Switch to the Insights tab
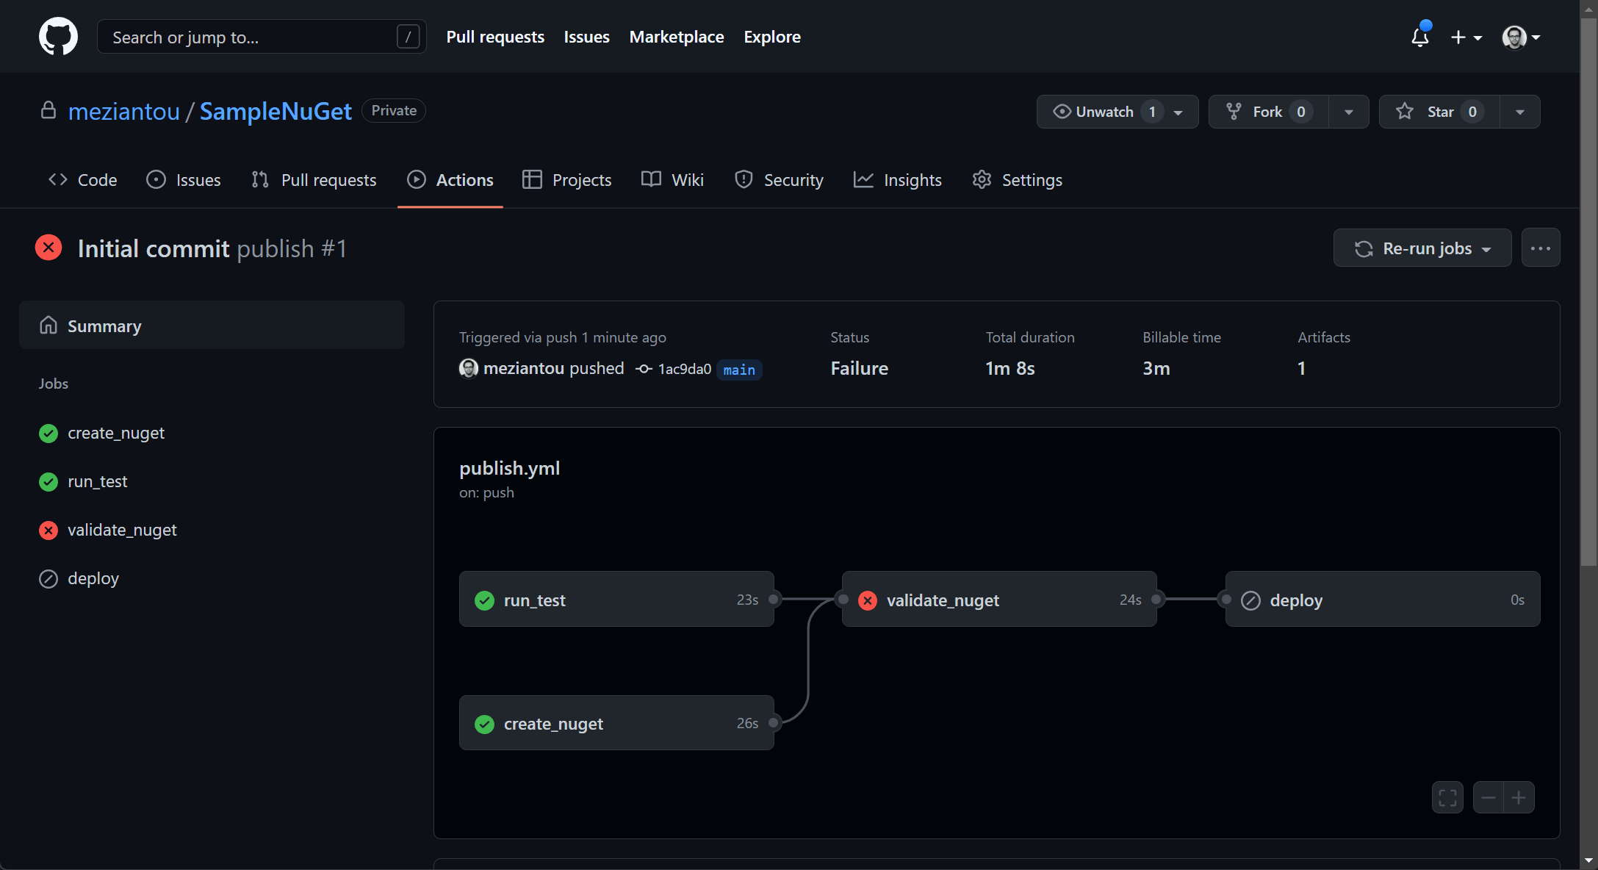 coord(897,180)
